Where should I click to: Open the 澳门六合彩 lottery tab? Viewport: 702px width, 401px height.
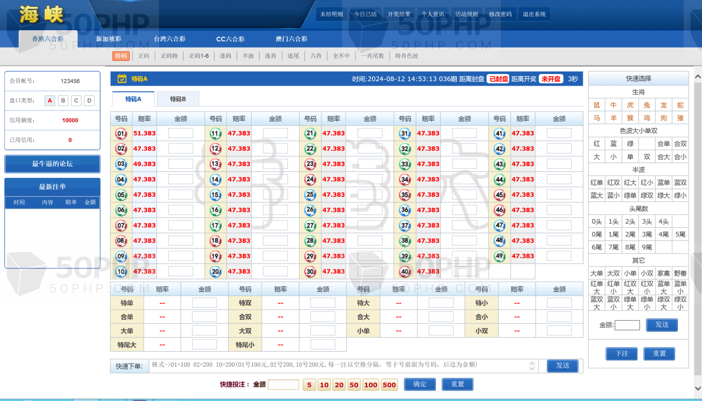[292, 39]
